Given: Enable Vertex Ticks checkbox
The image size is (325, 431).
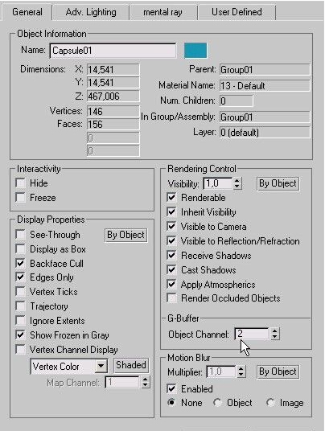Looking at the screenshot, I should coord(21,292).
